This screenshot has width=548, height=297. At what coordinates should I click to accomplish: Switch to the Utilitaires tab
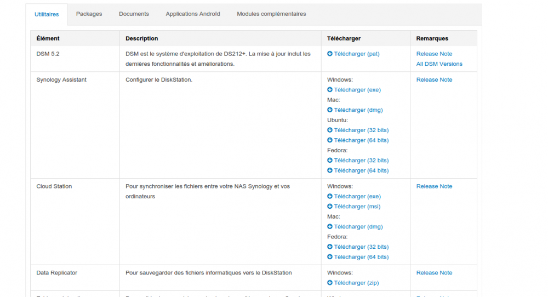[x=47, y=14]
